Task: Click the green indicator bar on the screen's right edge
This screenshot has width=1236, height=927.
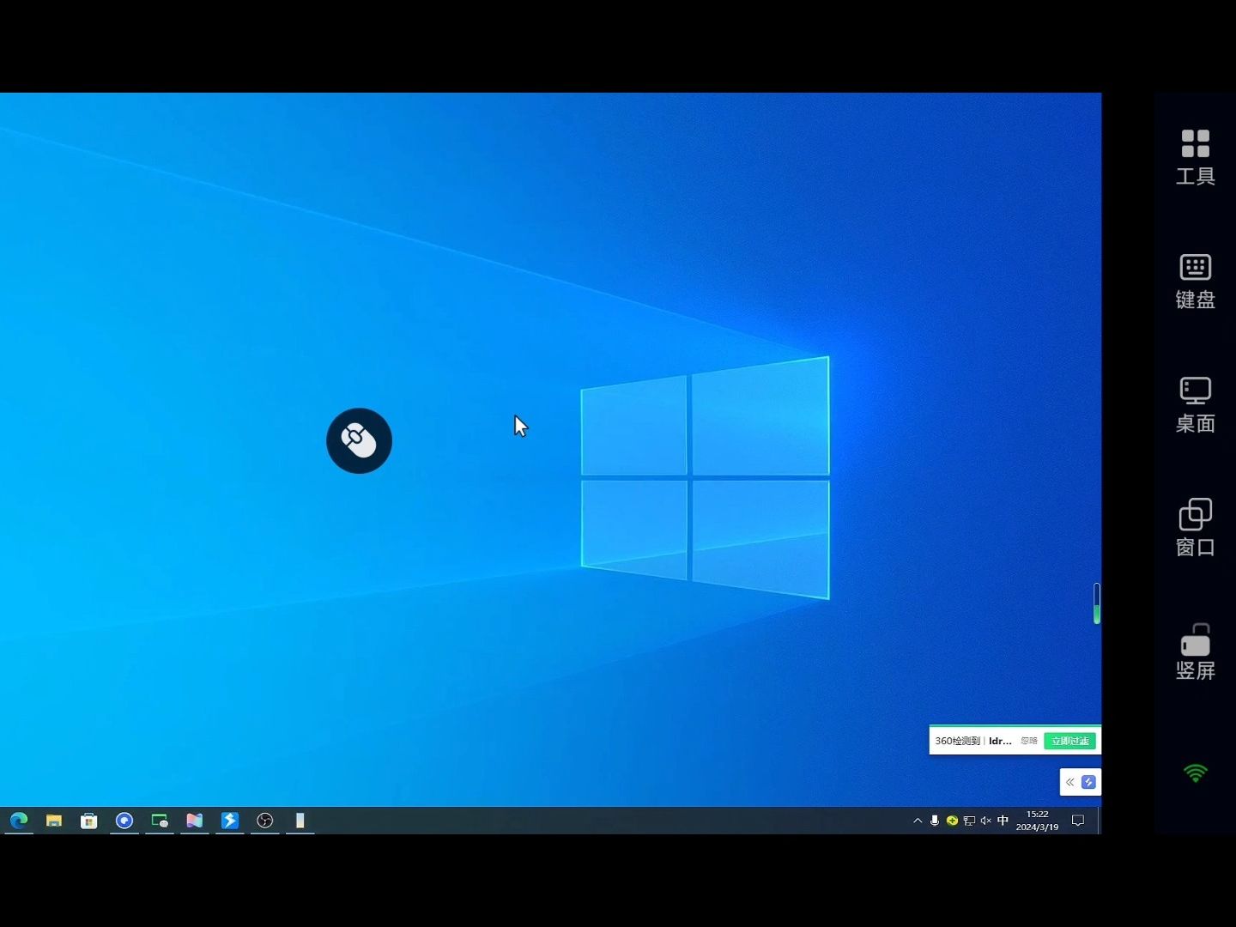Action: [x=1097, y=604]
